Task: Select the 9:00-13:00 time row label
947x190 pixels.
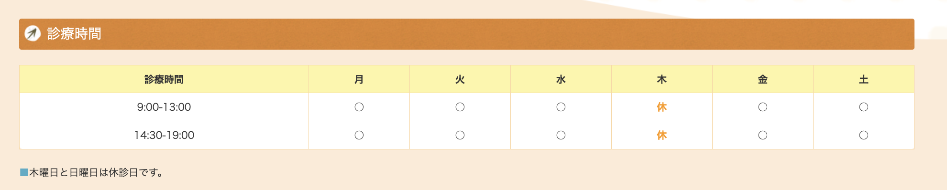Action: (x=164, y=107)
